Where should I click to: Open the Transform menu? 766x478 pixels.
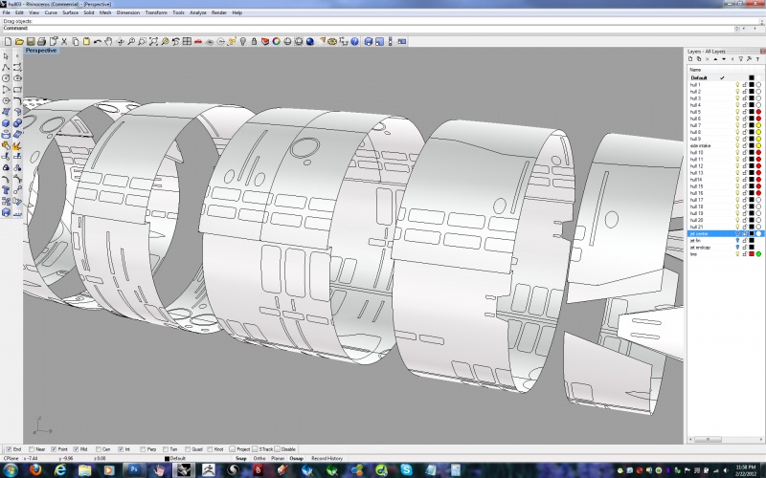[x=156, y=12]
